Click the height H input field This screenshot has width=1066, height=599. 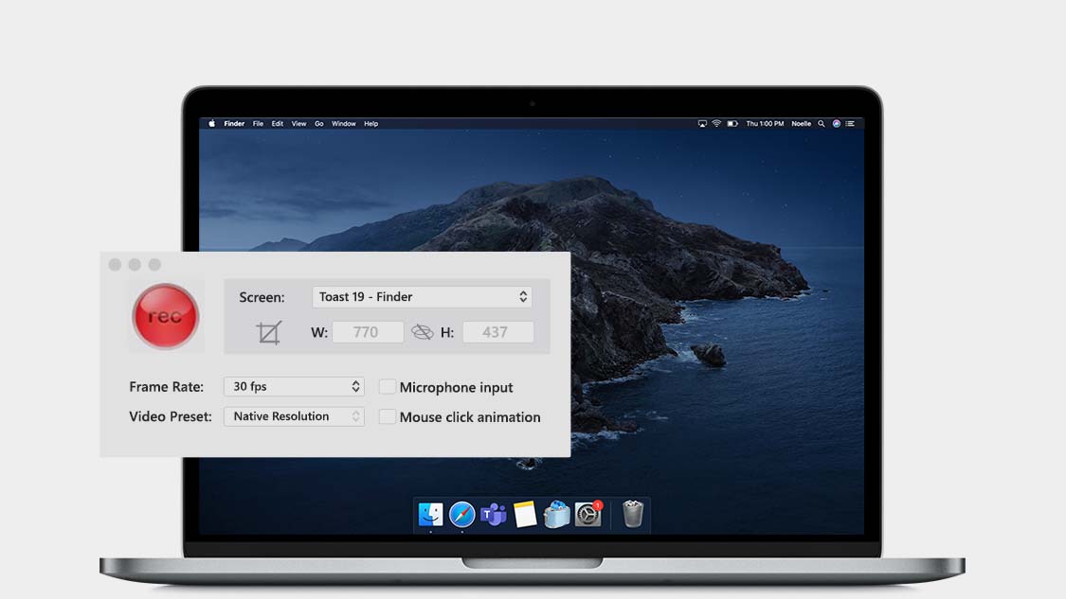tap(497, 332)
